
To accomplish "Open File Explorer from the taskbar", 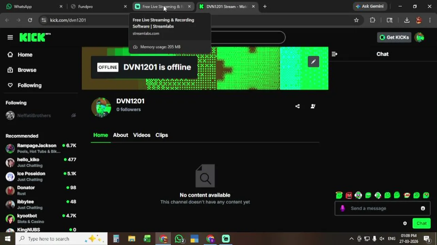I will (x=132, y=239).
